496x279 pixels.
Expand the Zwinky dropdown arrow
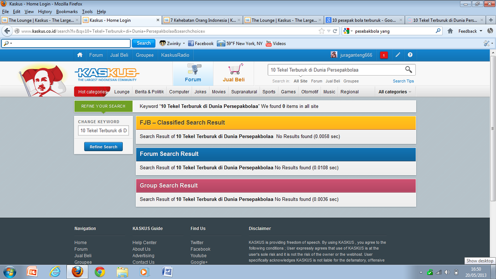183,43
